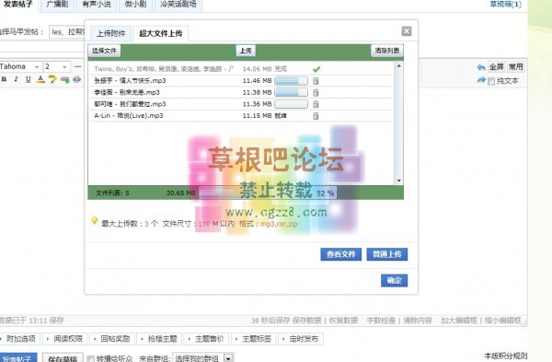
Task: Click progress bar of 张振宇 - 情人节快乐.mp3
Action: 291,81
